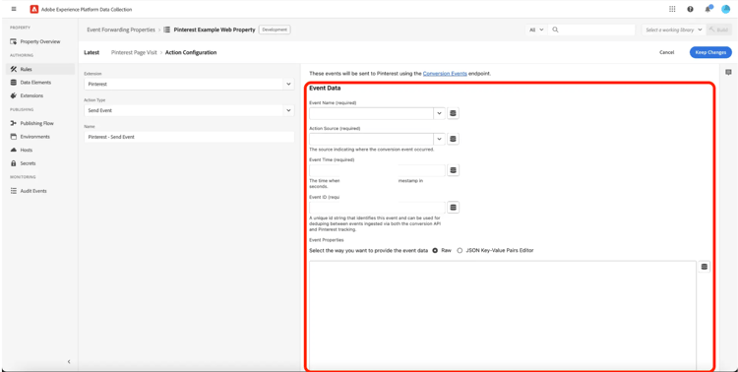
Task: Open data element picker for Event Time
Action: click(x=453, y=170)
